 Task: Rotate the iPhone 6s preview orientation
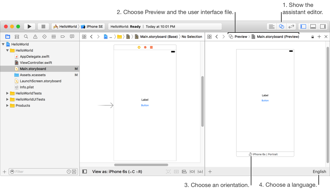tap(250, 154)
